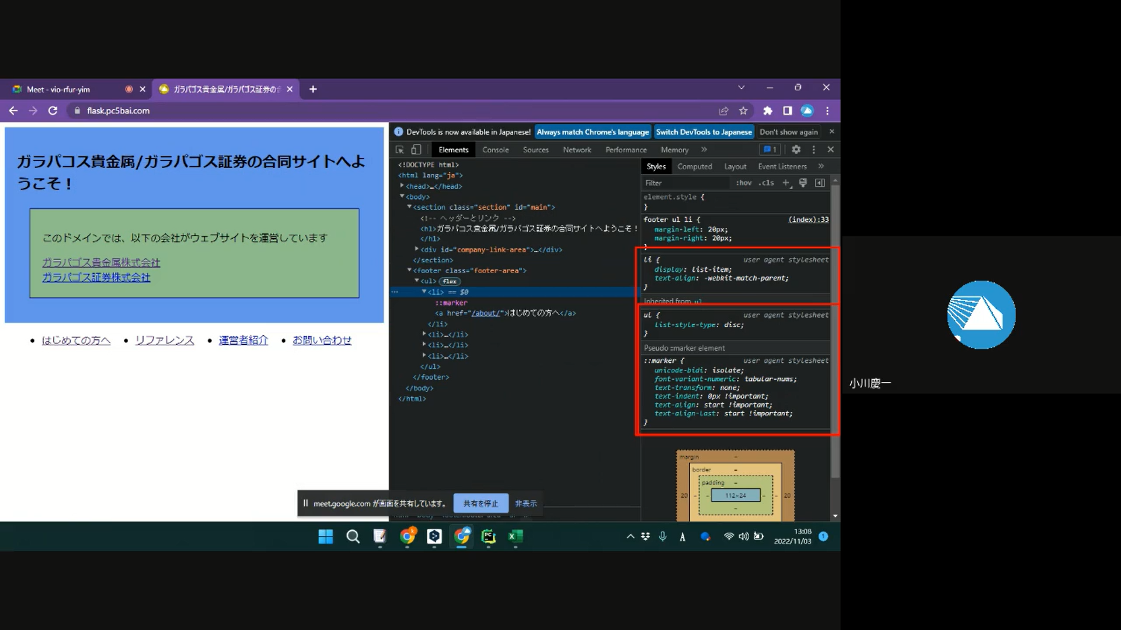Open Excel from the Windows taskbar
This screenshot has width=1121, height=630.
[x=515, y=537]
